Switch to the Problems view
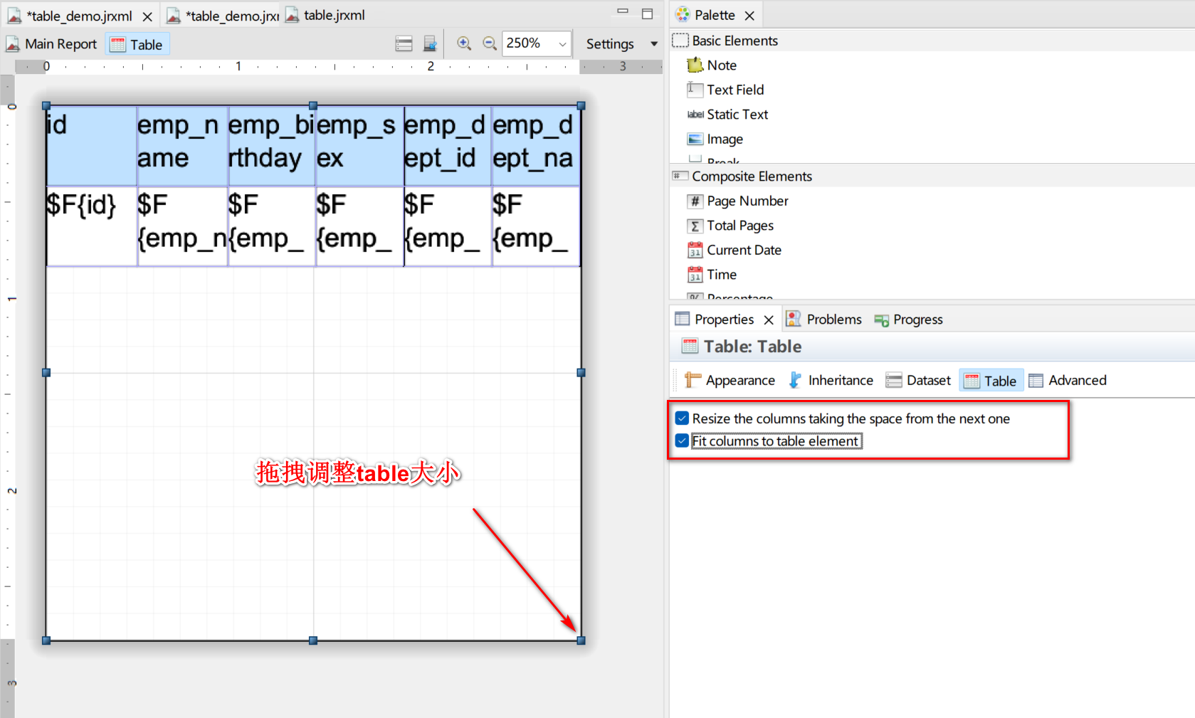This screenshot has height=718, width=1195. point(833,319)
